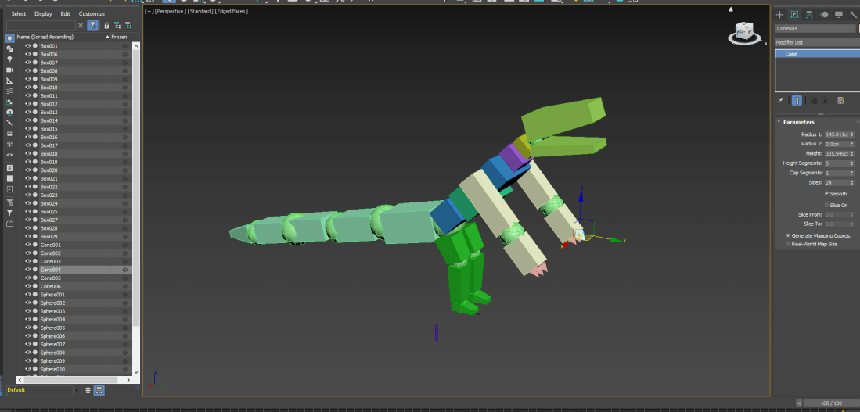Click Height Segments spinner arrows
The height and width of the screenshot is (412, 860).
pyautogui.click(x=852, y=163)
